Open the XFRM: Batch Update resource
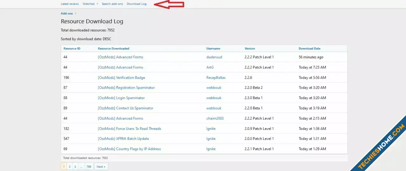 pyautogui.click(x=123, y=139)
